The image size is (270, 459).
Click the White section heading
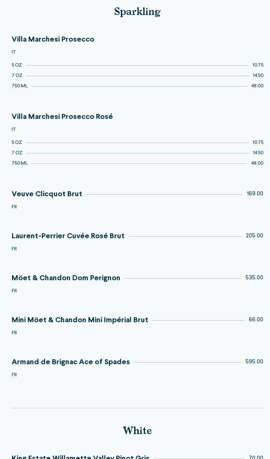pyautogui.click(x=137, y=431)
